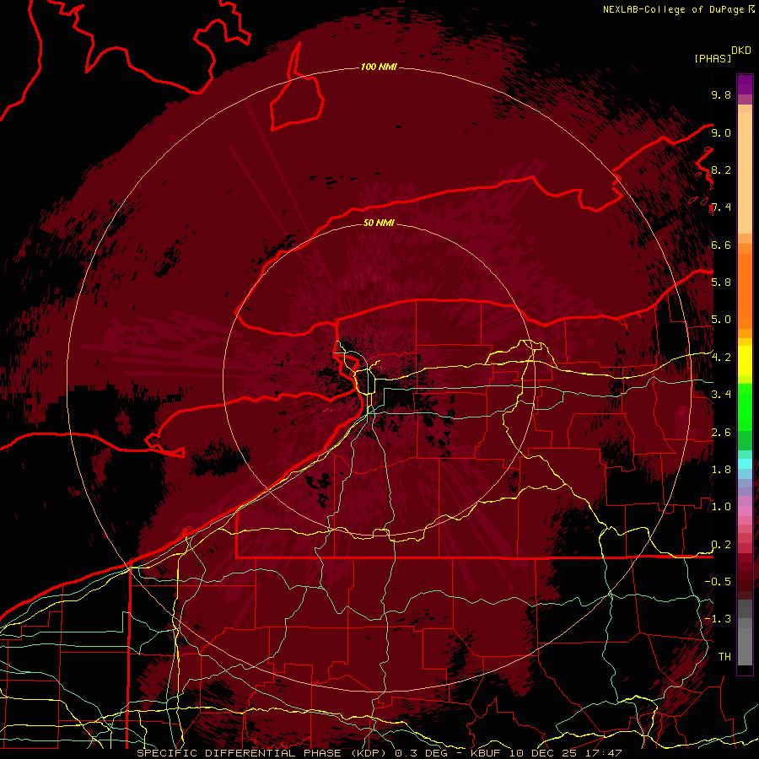Click the 8.2 value on color scale
The image size is (759, 759).
tap(721, 170)
